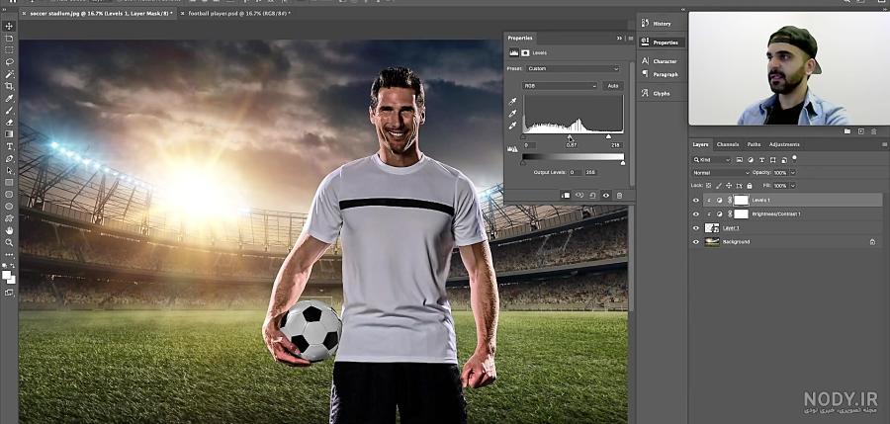890x424 pixels.
Task: Hide the Background layer
Action: coord(696,242)
